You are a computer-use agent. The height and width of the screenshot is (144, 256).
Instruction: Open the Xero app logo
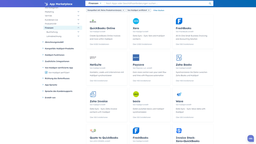136,21
